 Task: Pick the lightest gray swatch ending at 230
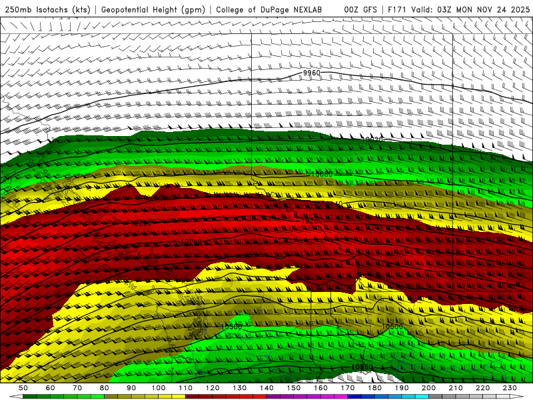(x=503, y=397)
